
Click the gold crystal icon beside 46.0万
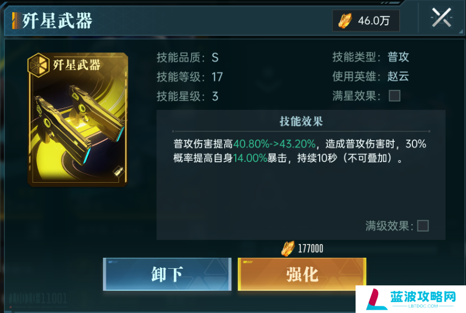click(345, 20)
